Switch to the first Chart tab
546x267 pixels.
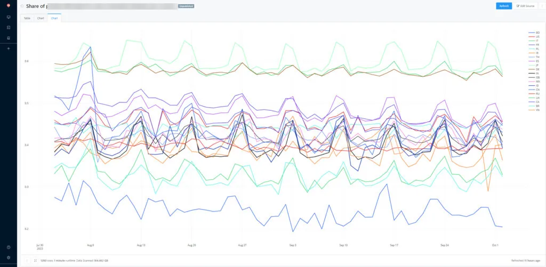click(41, 18)
